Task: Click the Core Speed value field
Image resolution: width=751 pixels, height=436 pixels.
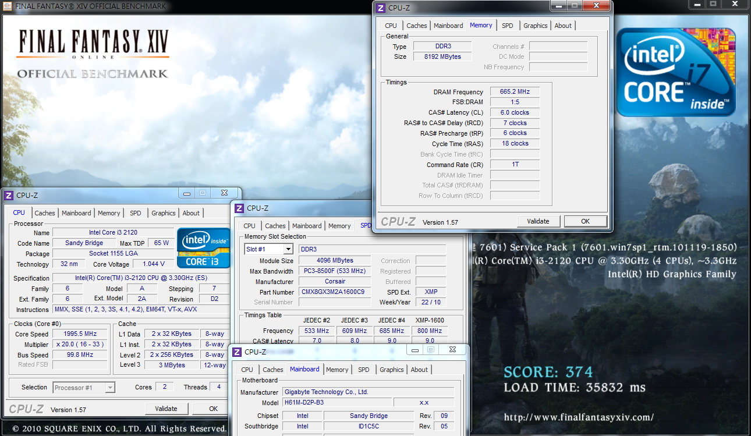Action: tap(80, 334)
